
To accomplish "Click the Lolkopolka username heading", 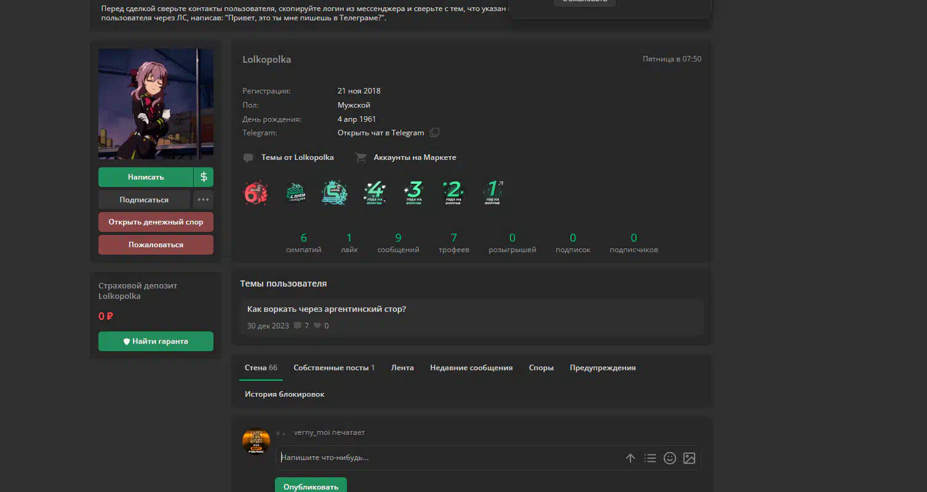I will coord(267,60).
